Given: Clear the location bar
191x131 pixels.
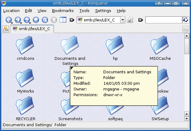Looking at the screenshot, I should (x=72, y=20).
